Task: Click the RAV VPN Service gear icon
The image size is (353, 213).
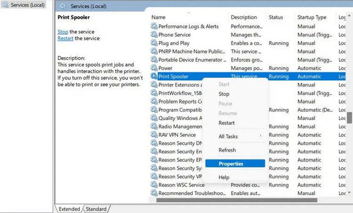Action: 154,135
